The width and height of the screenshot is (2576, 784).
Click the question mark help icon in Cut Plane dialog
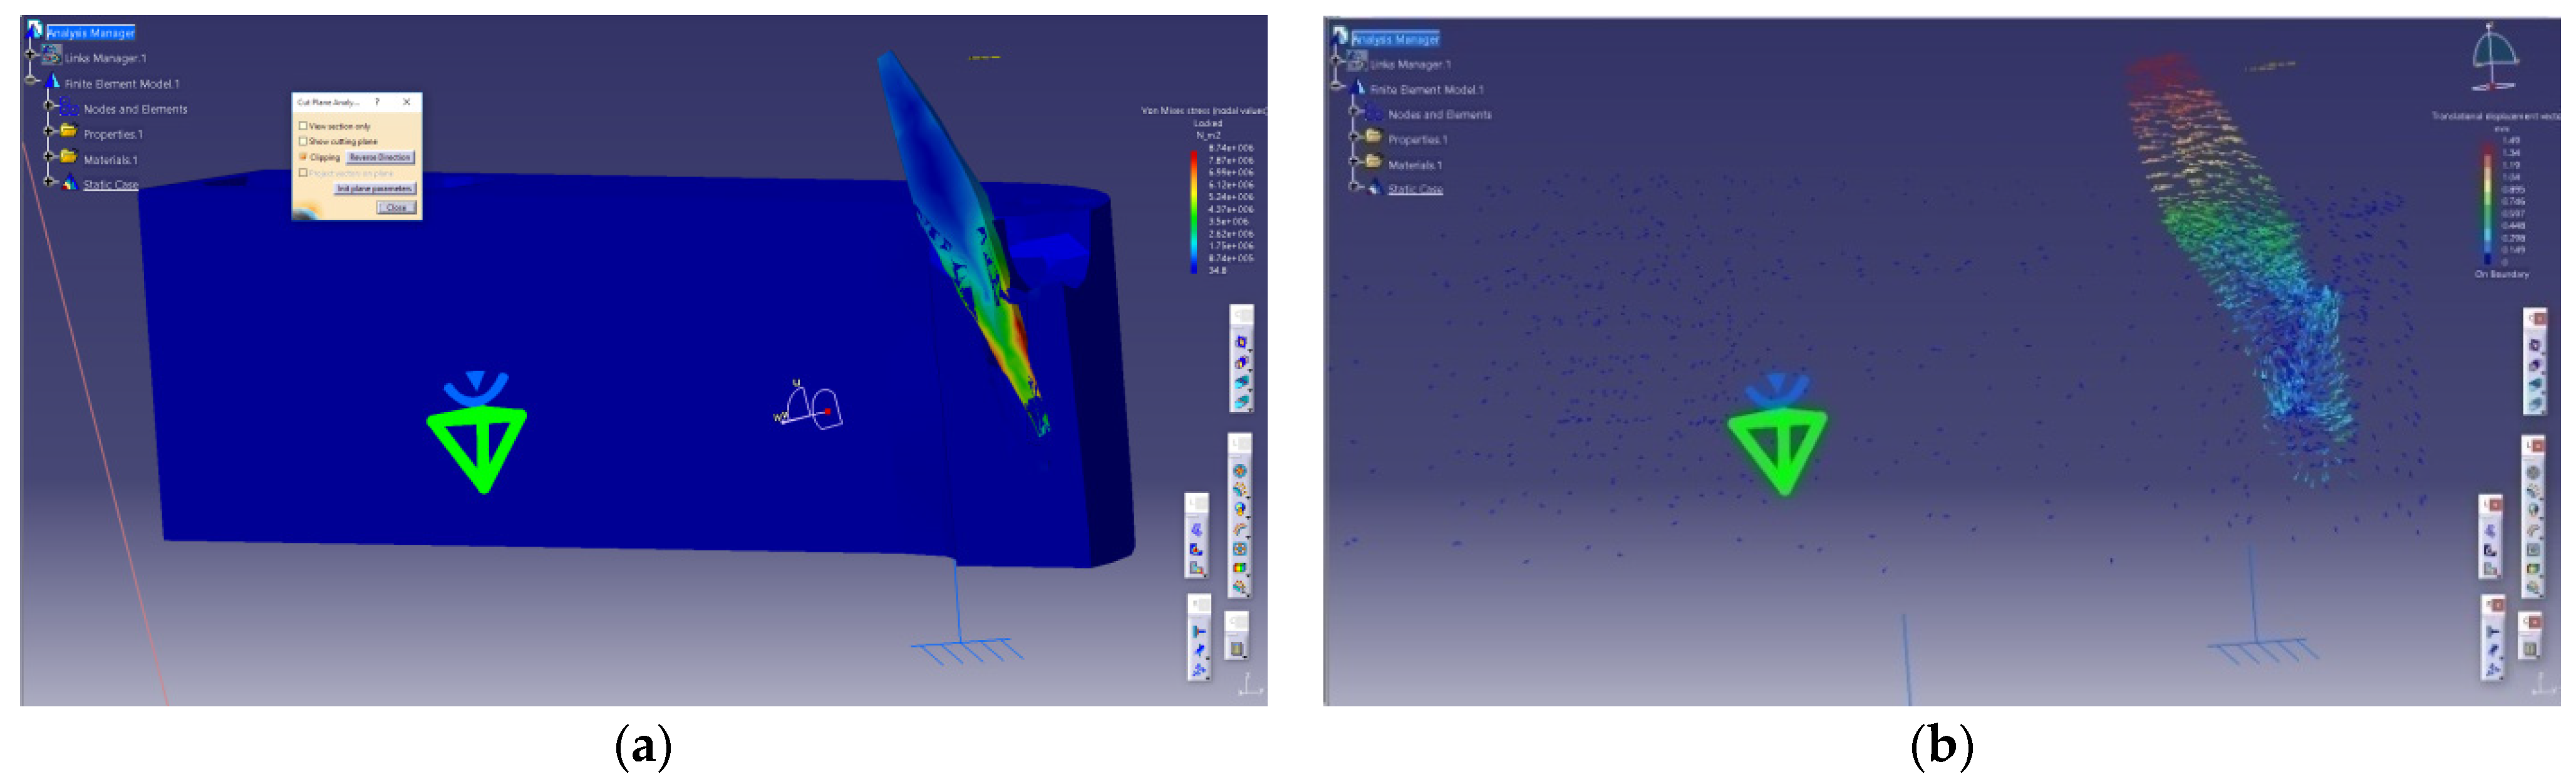click(x=377, y=102)
